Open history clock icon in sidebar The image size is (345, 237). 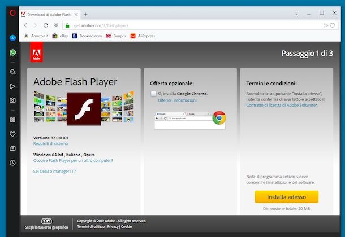(x=12, y=163)
